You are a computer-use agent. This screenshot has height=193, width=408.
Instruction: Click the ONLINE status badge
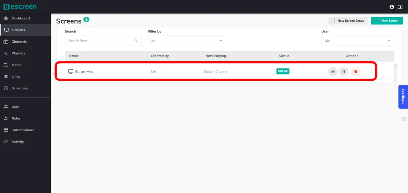tap(283, 71)
